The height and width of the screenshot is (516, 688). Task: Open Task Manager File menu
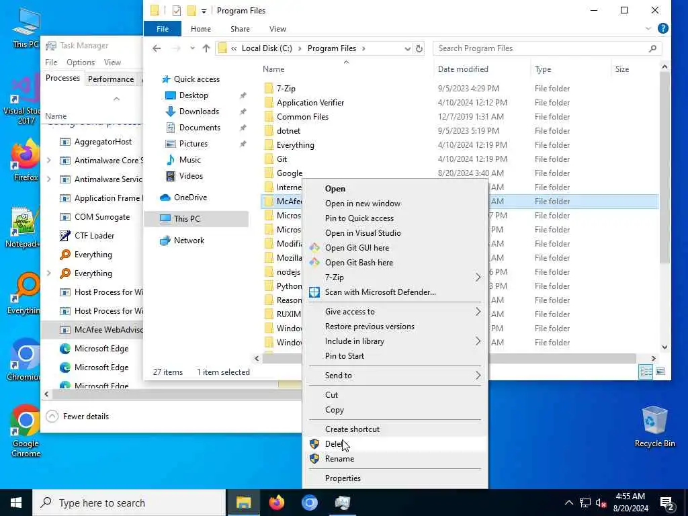point(51,62)
